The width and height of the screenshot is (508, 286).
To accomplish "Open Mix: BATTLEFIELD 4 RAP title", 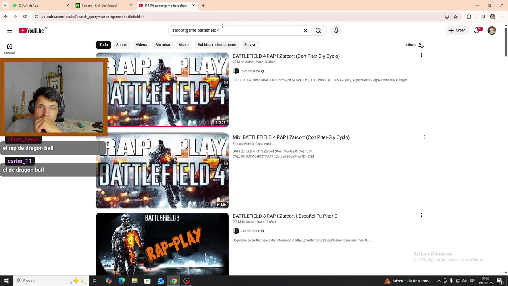I will pyautogui.click(x=291, y=137).
